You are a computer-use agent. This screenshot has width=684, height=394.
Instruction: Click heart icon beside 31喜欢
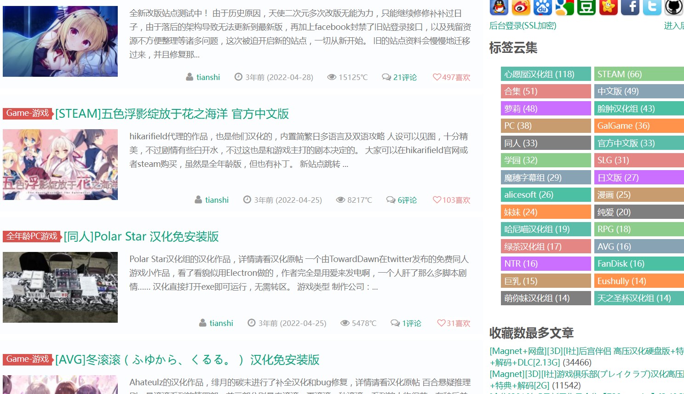(x=441, y=323)
